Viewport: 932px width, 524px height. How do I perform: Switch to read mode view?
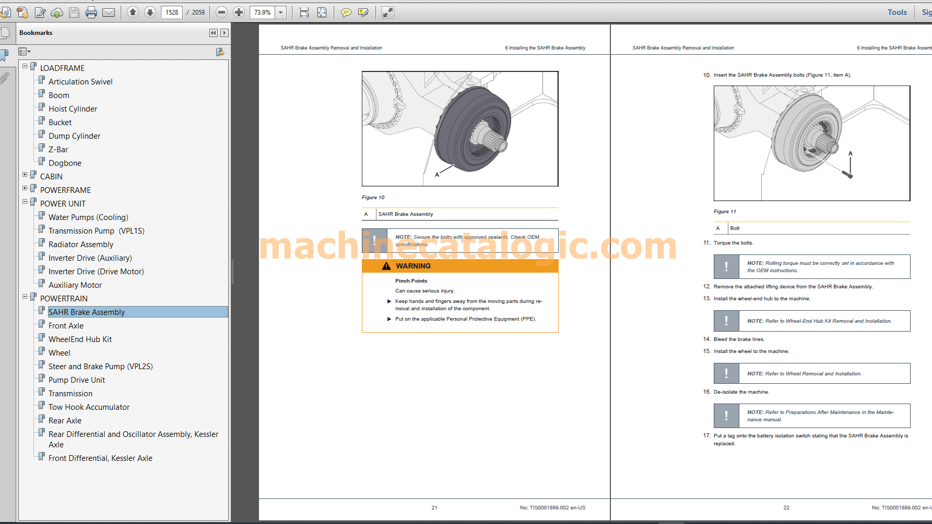point(387,13)
